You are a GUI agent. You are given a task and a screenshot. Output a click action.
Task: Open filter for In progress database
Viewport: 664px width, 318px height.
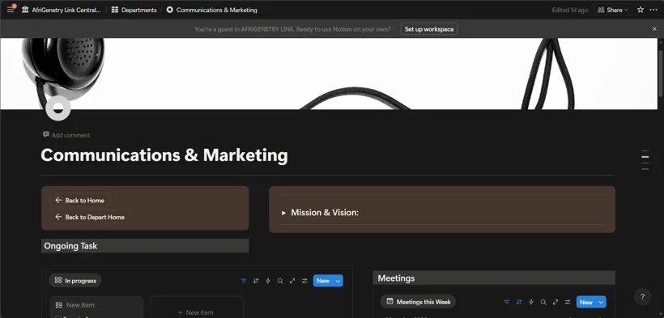(244, 281)
